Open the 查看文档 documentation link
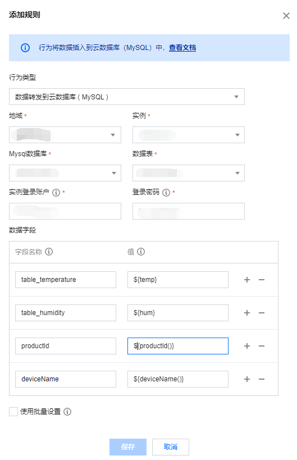The image size is (297, 460). (182, 48)
